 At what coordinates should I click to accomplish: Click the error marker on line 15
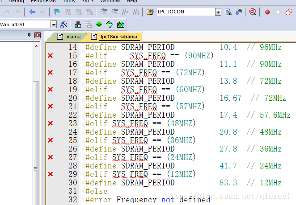pyautogui.click(x=50, y=56)
